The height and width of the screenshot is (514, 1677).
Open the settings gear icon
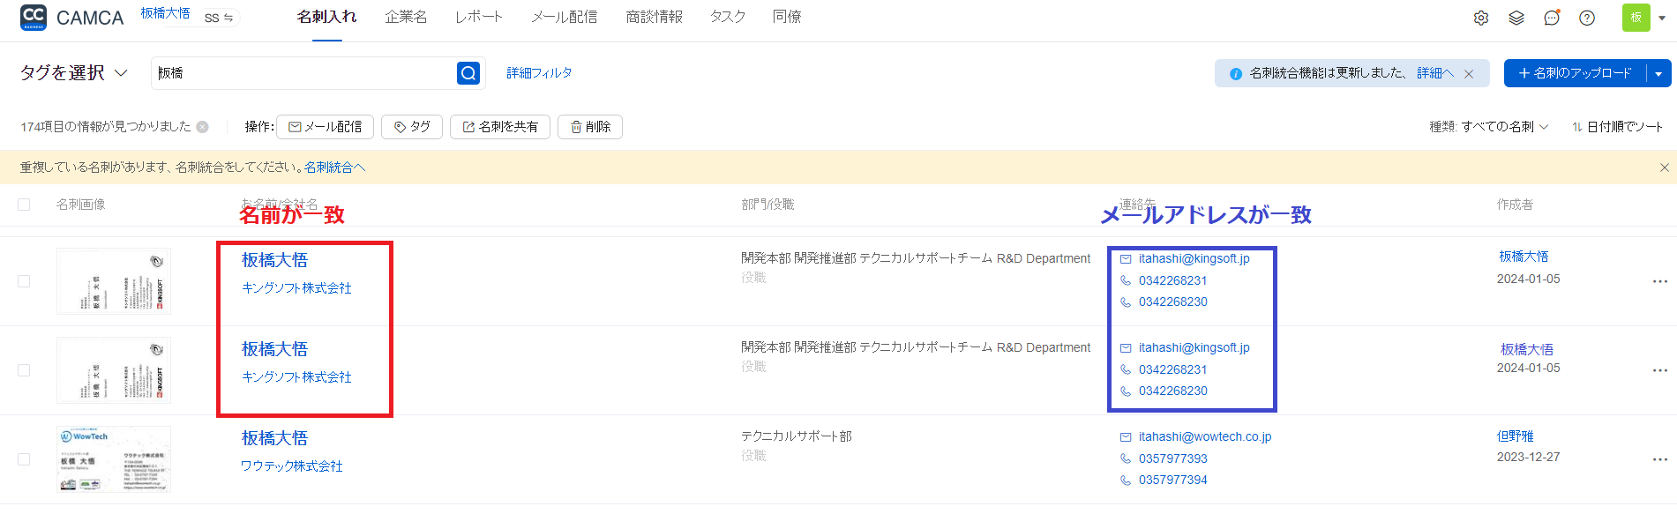(1481, 18)
